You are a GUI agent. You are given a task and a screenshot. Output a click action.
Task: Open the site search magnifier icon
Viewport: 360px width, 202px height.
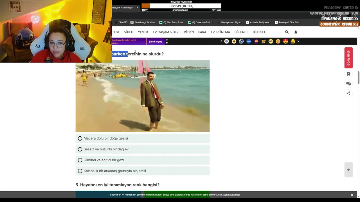(287, 32)
